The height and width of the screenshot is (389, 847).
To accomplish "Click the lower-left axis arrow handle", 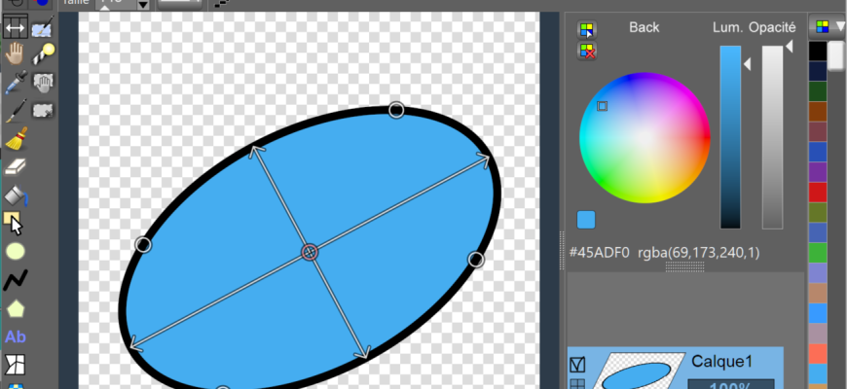I will point(135,345).
